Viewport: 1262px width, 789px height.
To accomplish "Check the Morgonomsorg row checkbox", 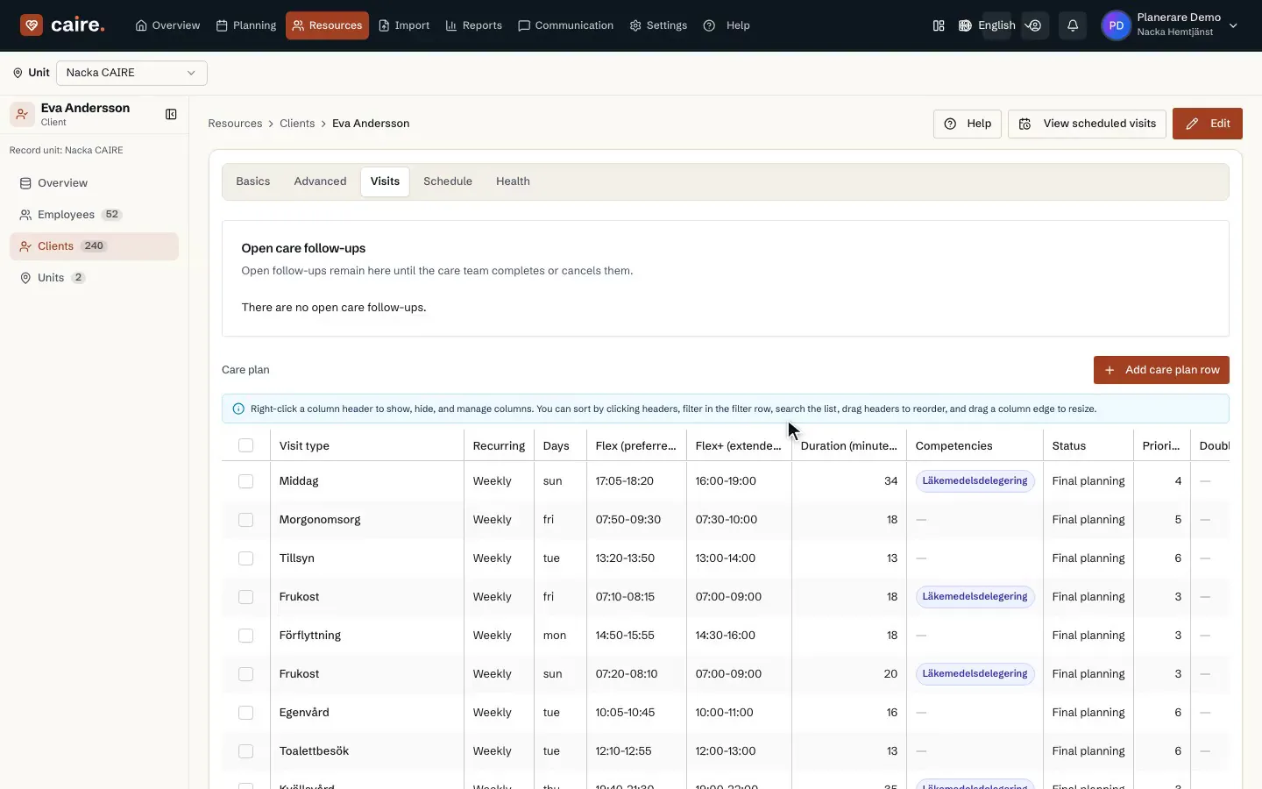I will click(x=246, y=520).
